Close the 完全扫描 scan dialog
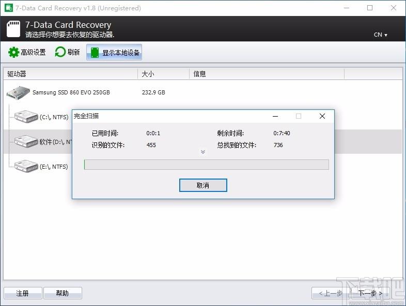This screenshot has height=306, width=406. (322, 116)
